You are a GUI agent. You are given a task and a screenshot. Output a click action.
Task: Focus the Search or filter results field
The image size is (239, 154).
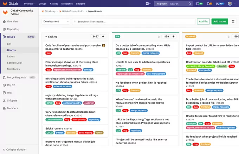(134, 22)
